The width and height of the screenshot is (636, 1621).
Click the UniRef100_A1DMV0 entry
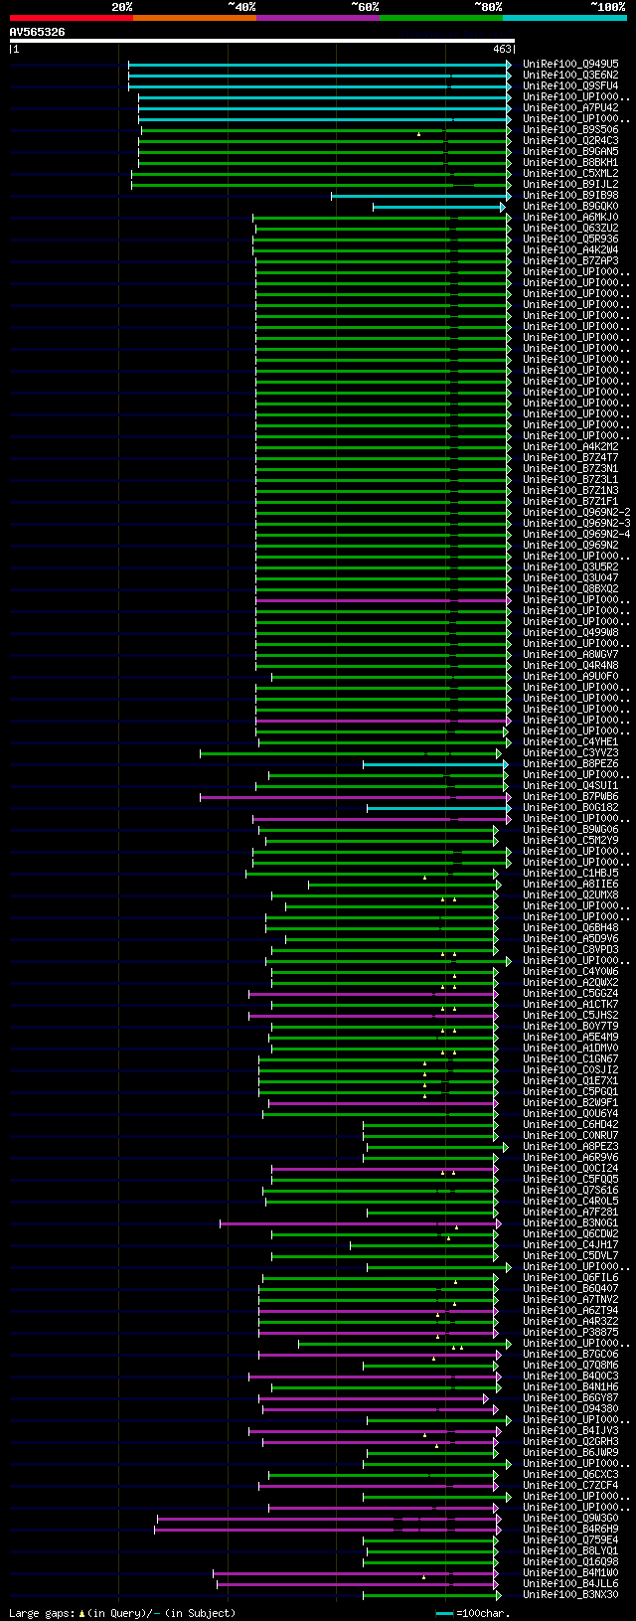point(570,1048)
